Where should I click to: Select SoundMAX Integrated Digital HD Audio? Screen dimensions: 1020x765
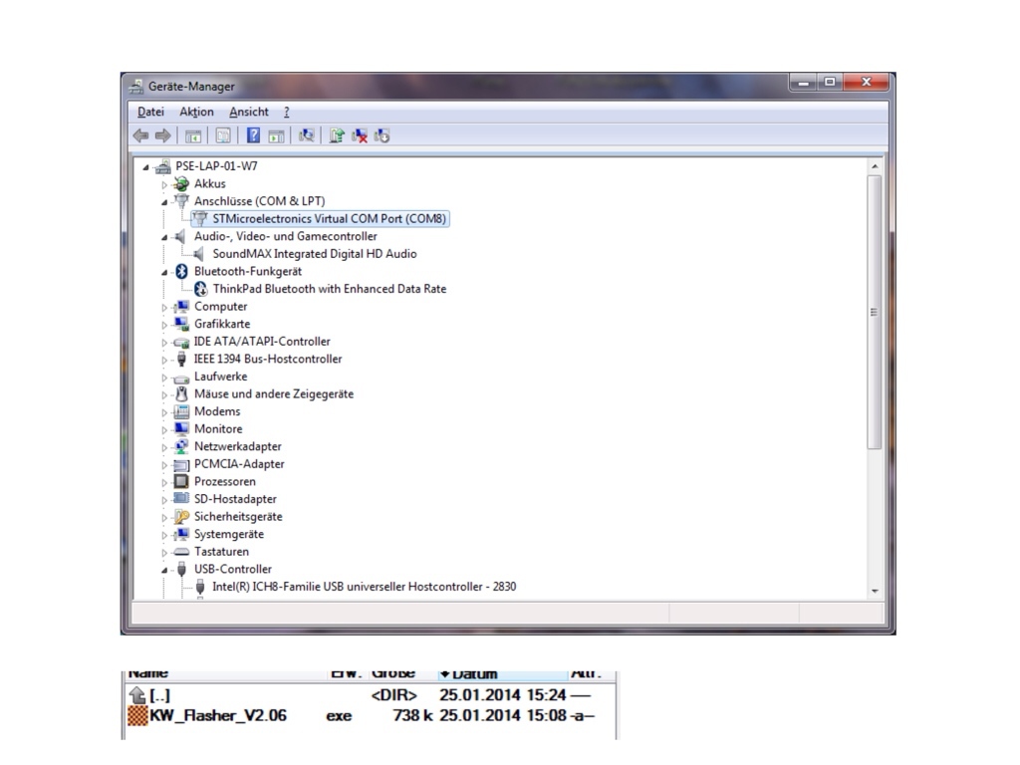pos(314,254)
